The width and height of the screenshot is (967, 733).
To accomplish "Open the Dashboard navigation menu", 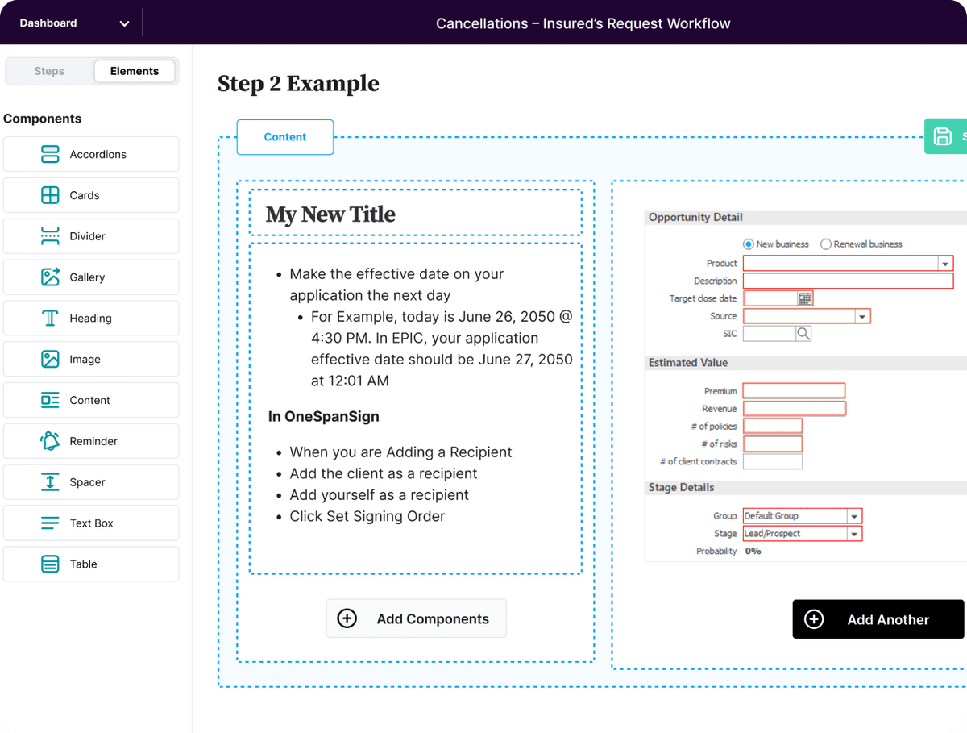I will point(71,23).
